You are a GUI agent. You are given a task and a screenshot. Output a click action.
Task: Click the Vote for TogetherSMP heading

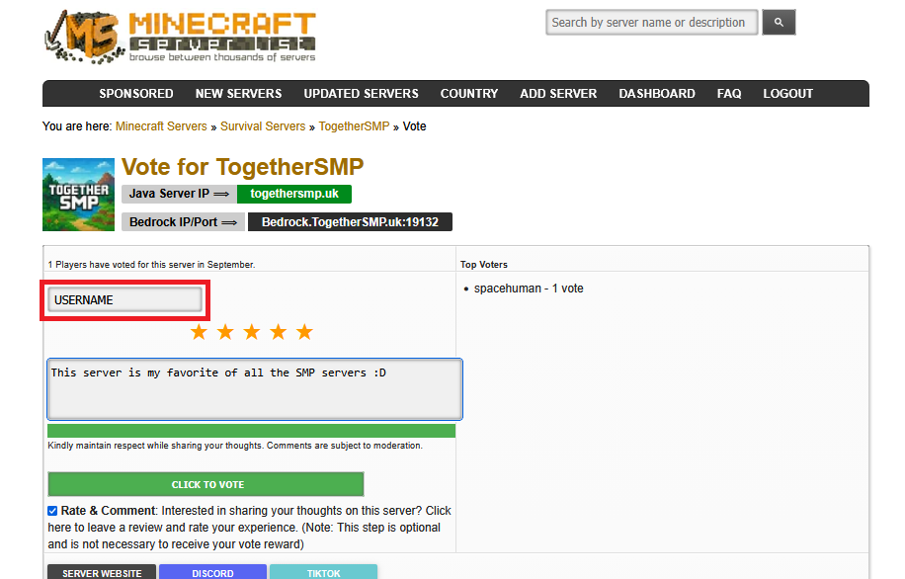(243, 167)
